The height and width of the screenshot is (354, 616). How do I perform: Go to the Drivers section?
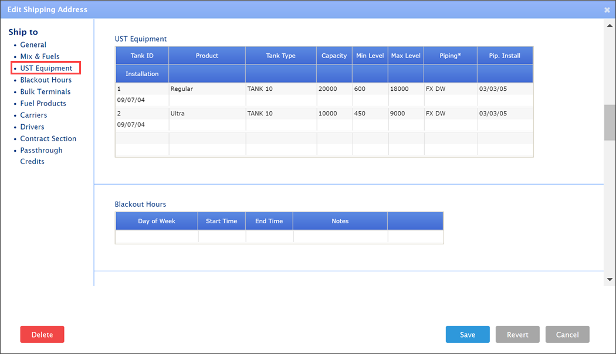(32, 127)
